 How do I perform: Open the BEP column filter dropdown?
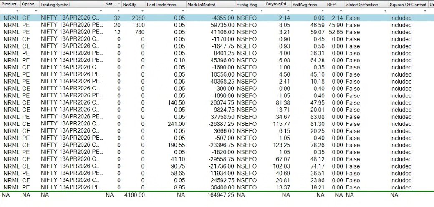click(x=341, y=11)
